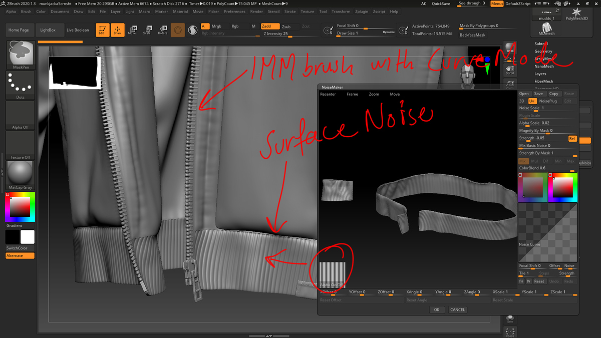
Task: Click the Solo mode icon
Action: [x=510, y=318]
